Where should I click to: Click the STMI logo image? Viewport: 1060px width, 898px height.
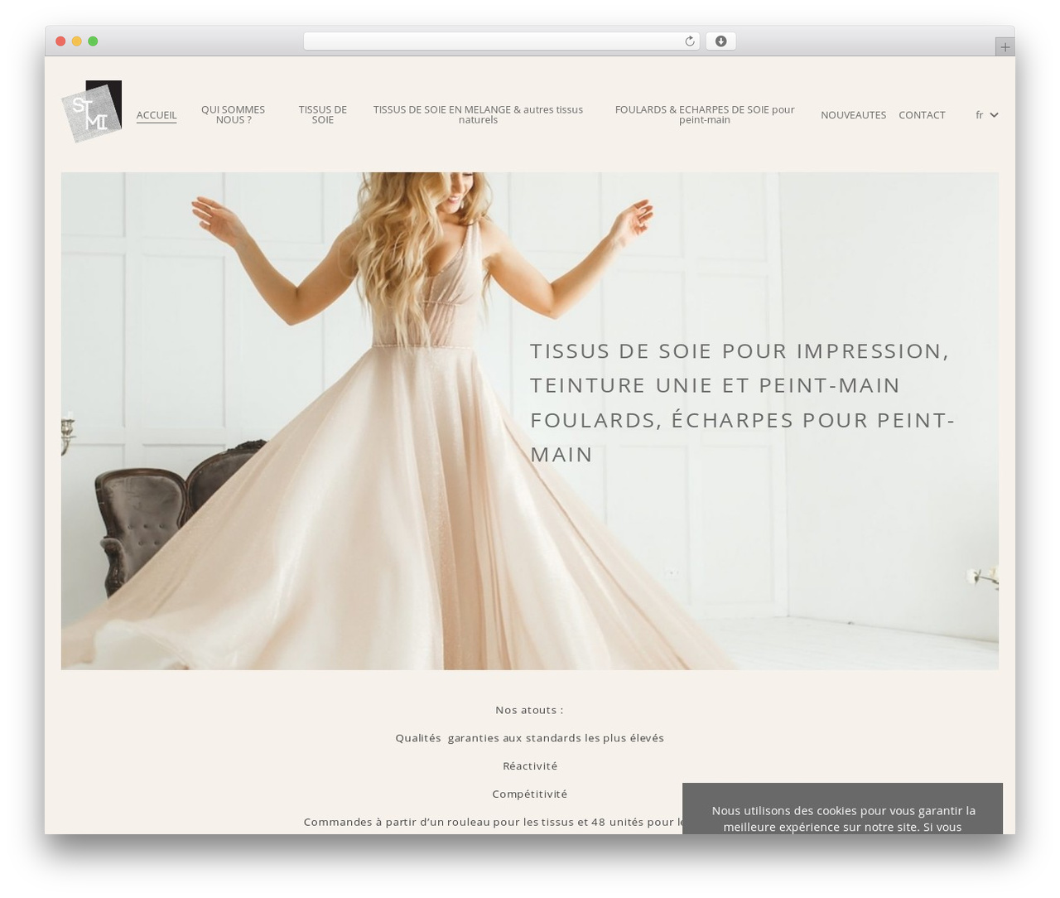tap(91, 112)
